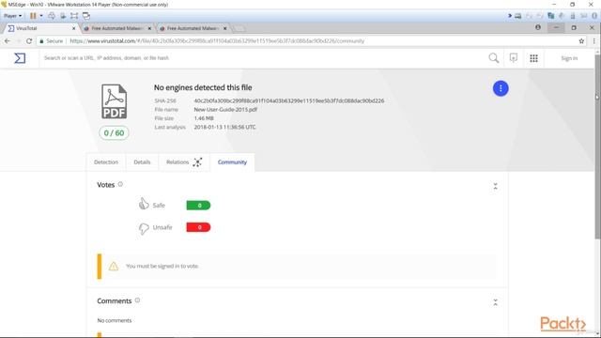The width and height of the screenshot is (601, 338).
Task: Click the Sign in link
Action: pyautogui.click(x=569, y=58)
